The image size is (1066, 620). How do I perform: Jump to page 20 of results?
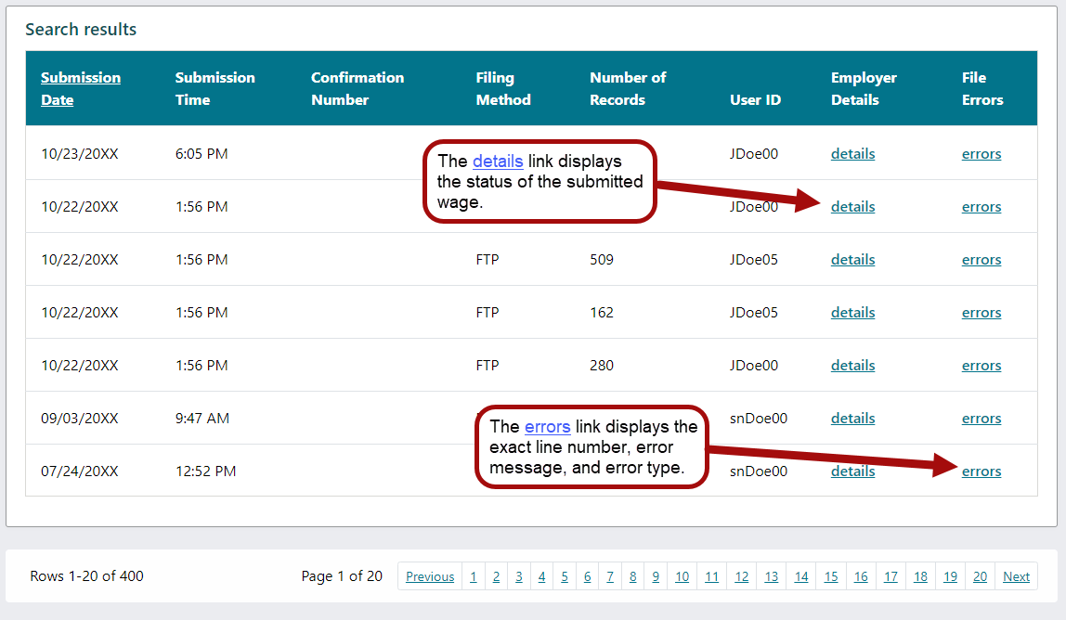coord(980,576)
